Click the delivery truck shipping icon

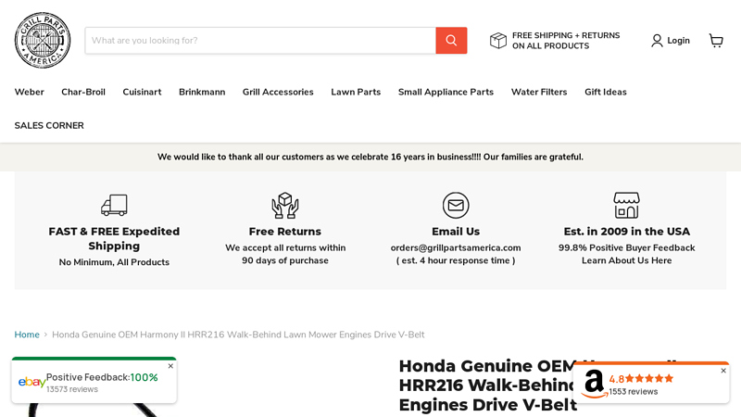click(114, 205)
